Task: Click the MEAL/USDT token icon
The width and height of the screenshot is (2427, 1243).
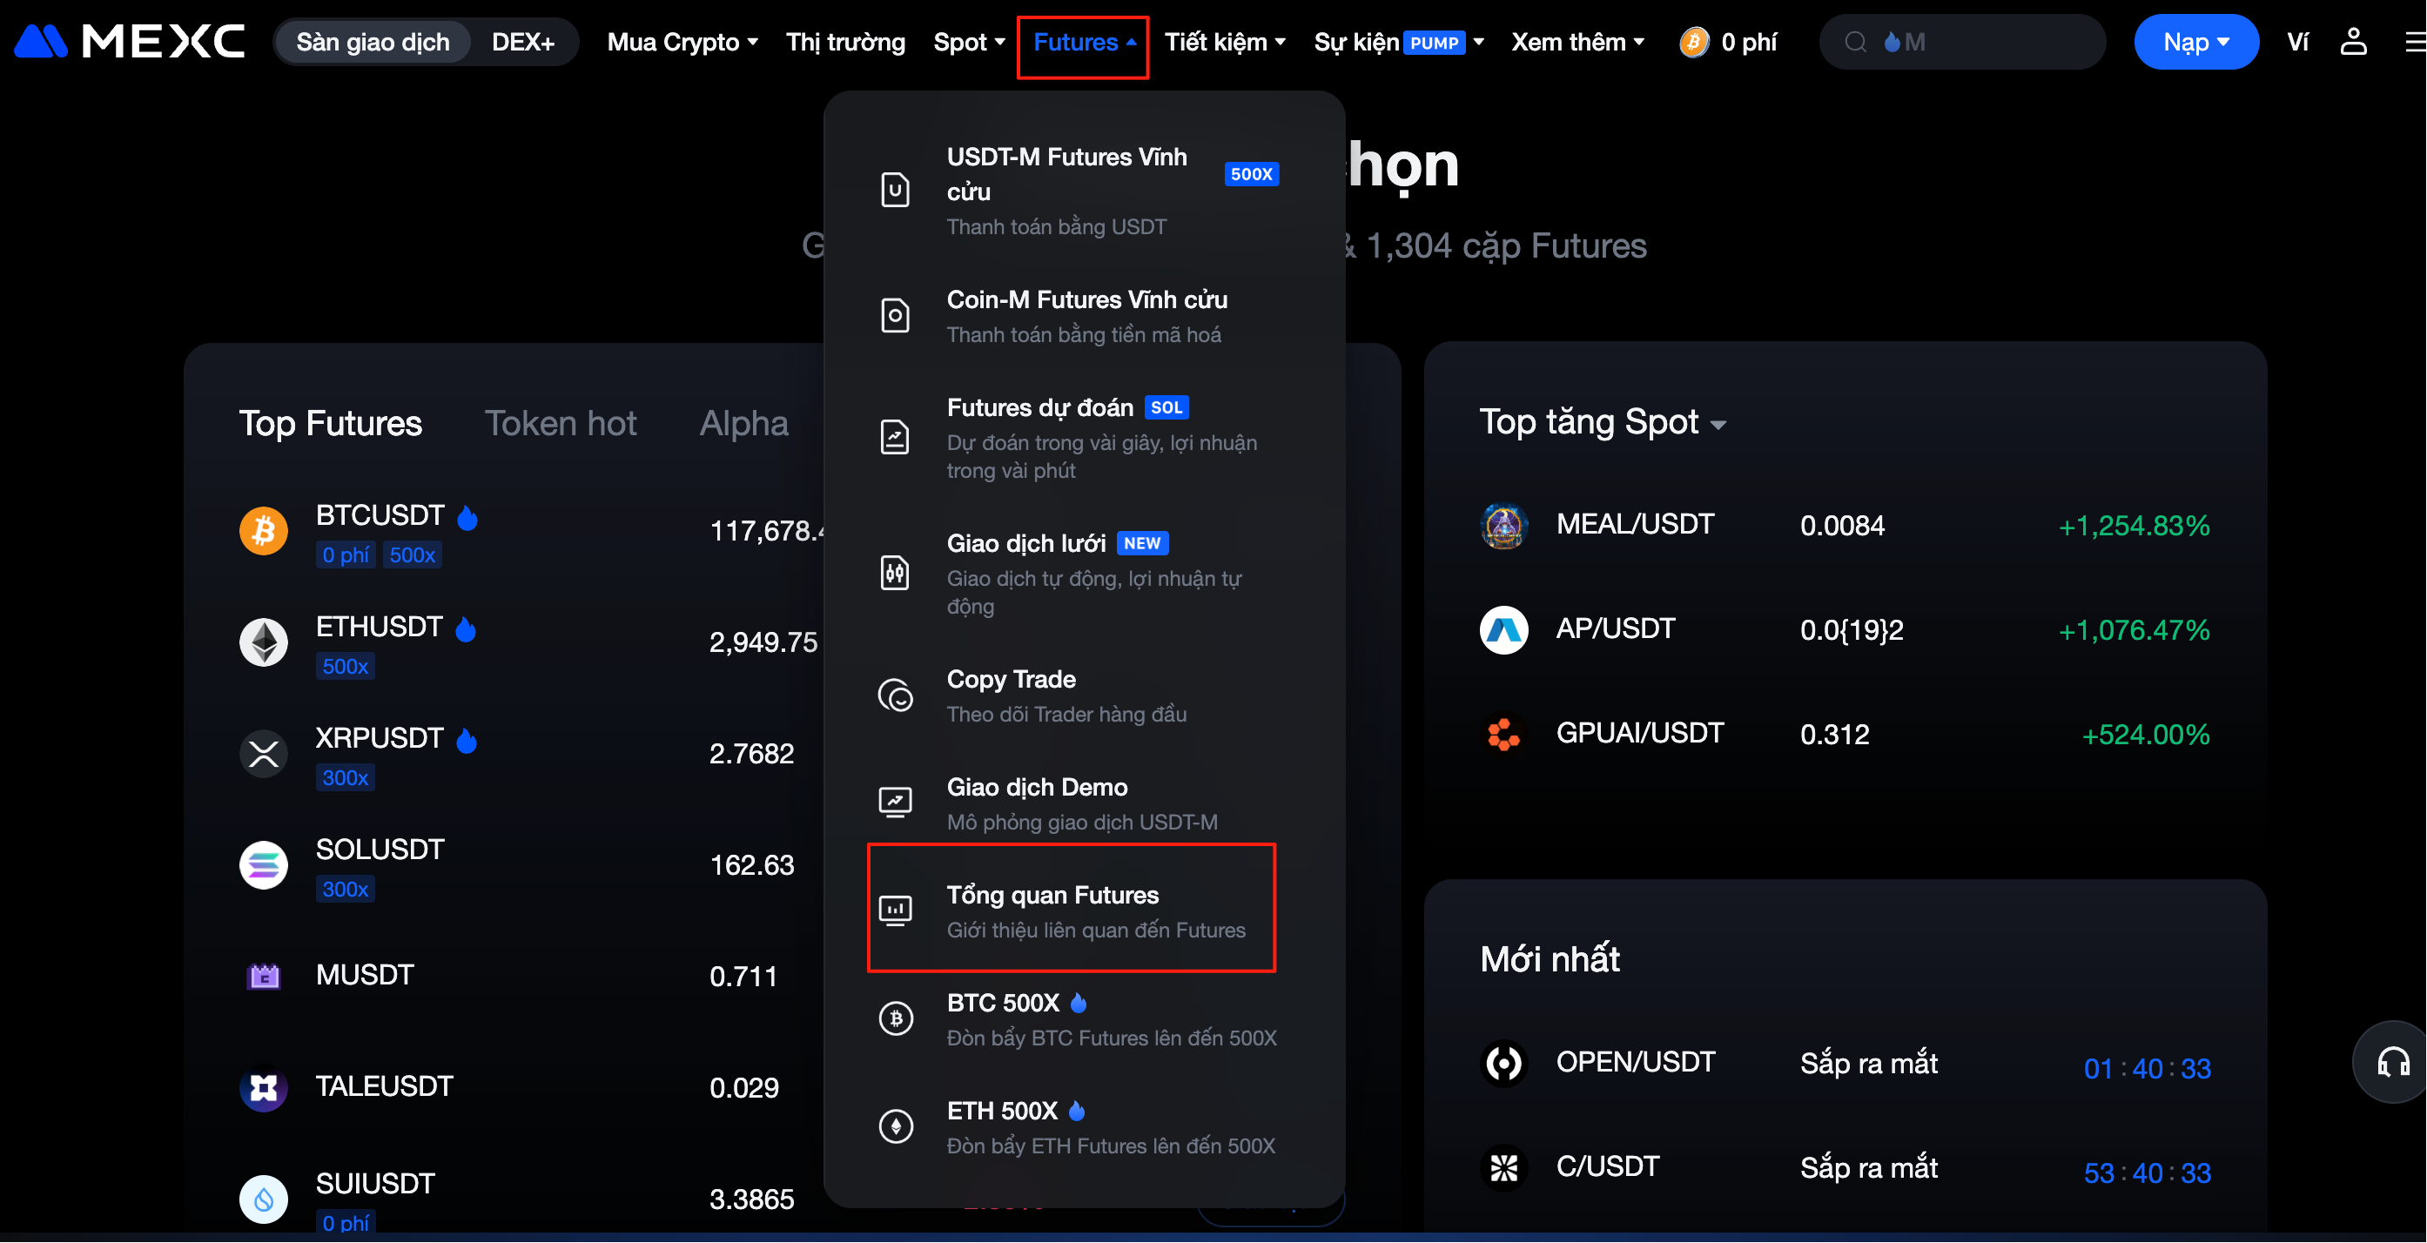Action: tap(1503, 525)
